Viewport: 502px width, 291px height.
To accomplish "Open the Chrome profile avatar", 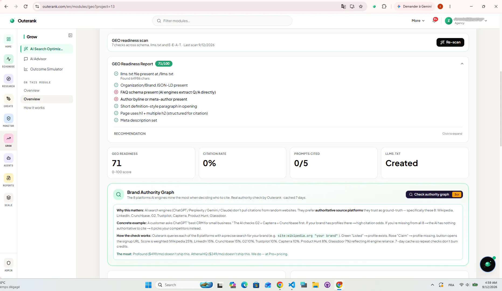I will (x=440, y=6).
